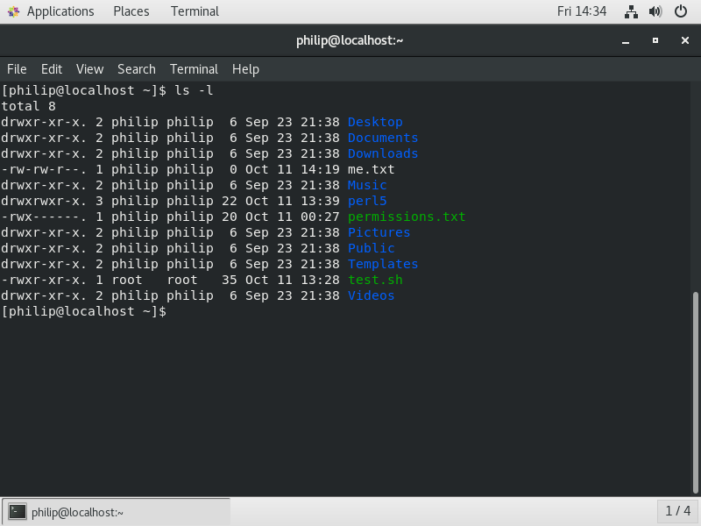Click the me.txt file name
Image resolution: width=701 pixels, height=526 pixels.
[x=371, y=169]
